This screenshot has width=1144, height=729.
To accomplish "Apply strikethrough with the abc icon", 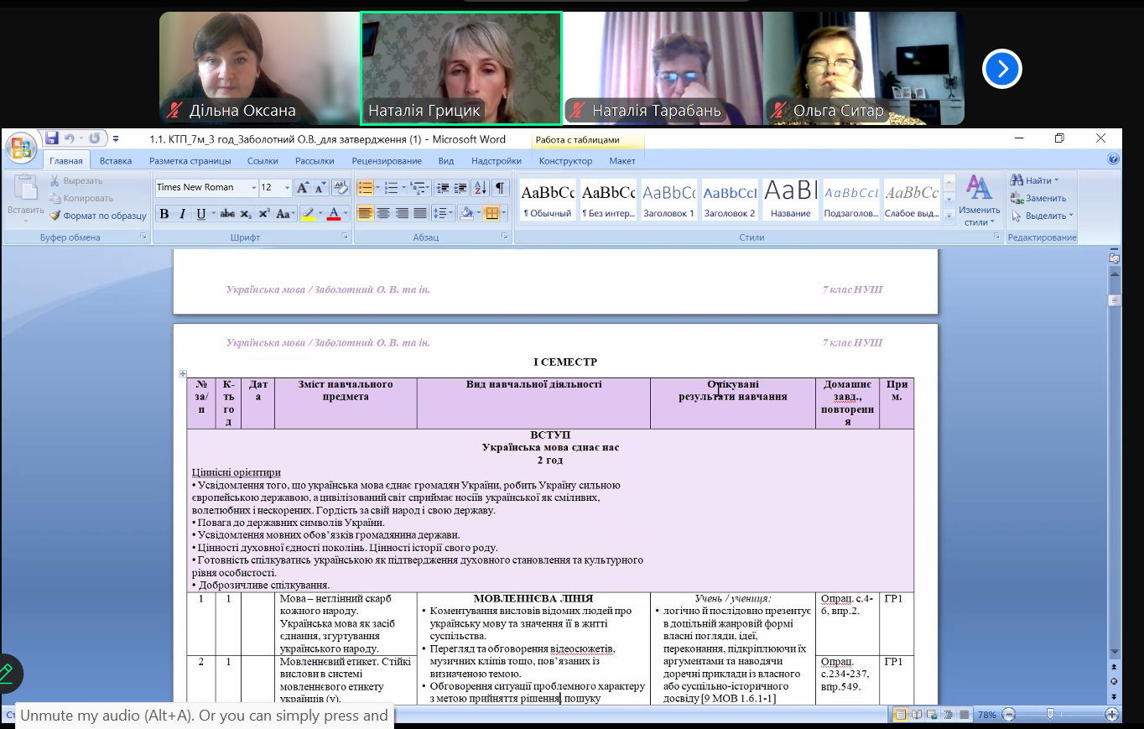I will click(x=227, y=214).
